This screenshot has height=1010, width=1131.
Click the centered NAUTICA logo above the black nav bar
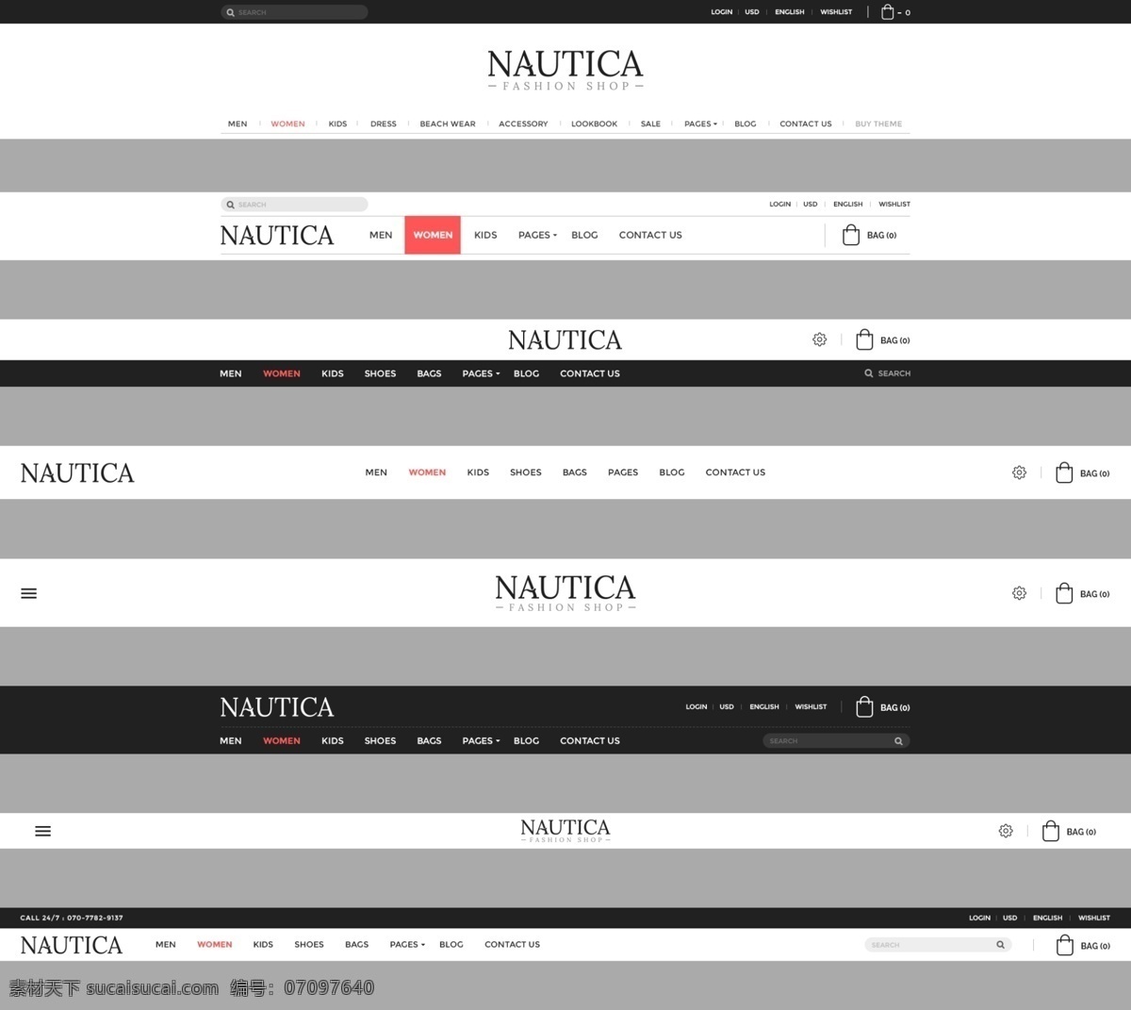coord(565,339)
